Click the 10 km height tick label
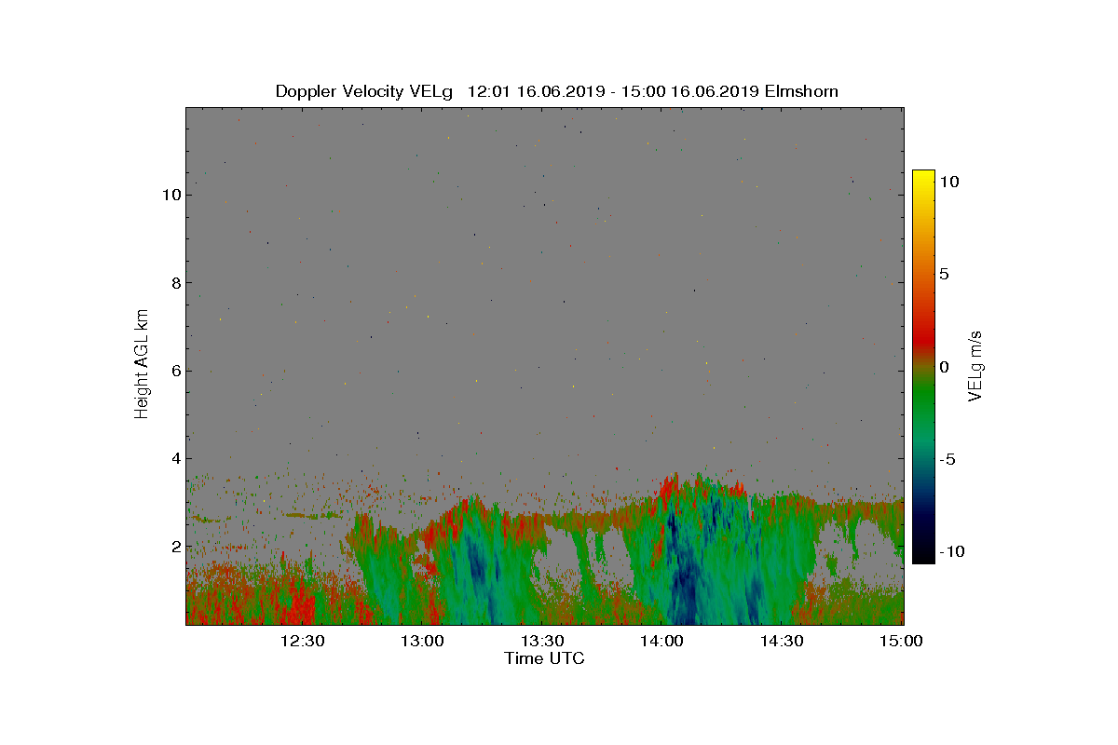 pyautogui.click(x=170, y=195)
